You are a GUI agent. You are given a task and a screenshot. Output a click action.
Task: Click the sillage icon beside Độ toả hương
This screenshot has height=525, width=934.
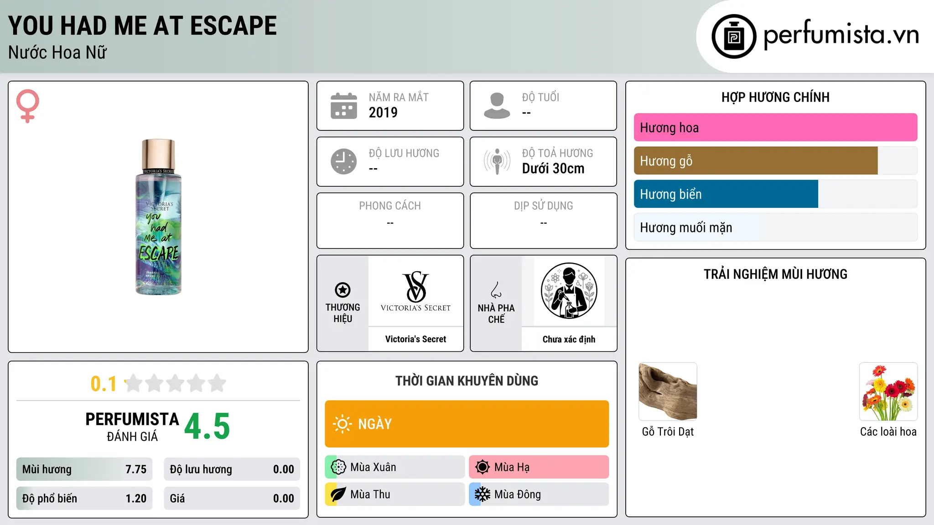[497, 161]
